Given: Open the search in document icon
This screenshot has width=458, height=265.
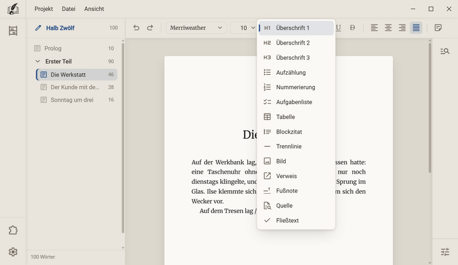Looking at the screenshot, I should (445, 51).
